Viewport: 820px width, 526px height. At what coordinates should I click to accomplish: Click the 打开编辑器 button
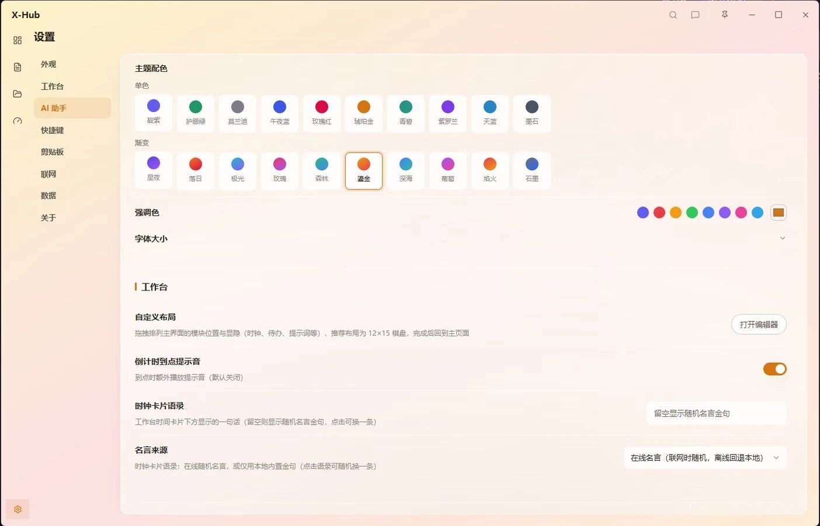[x=759, y=324]
